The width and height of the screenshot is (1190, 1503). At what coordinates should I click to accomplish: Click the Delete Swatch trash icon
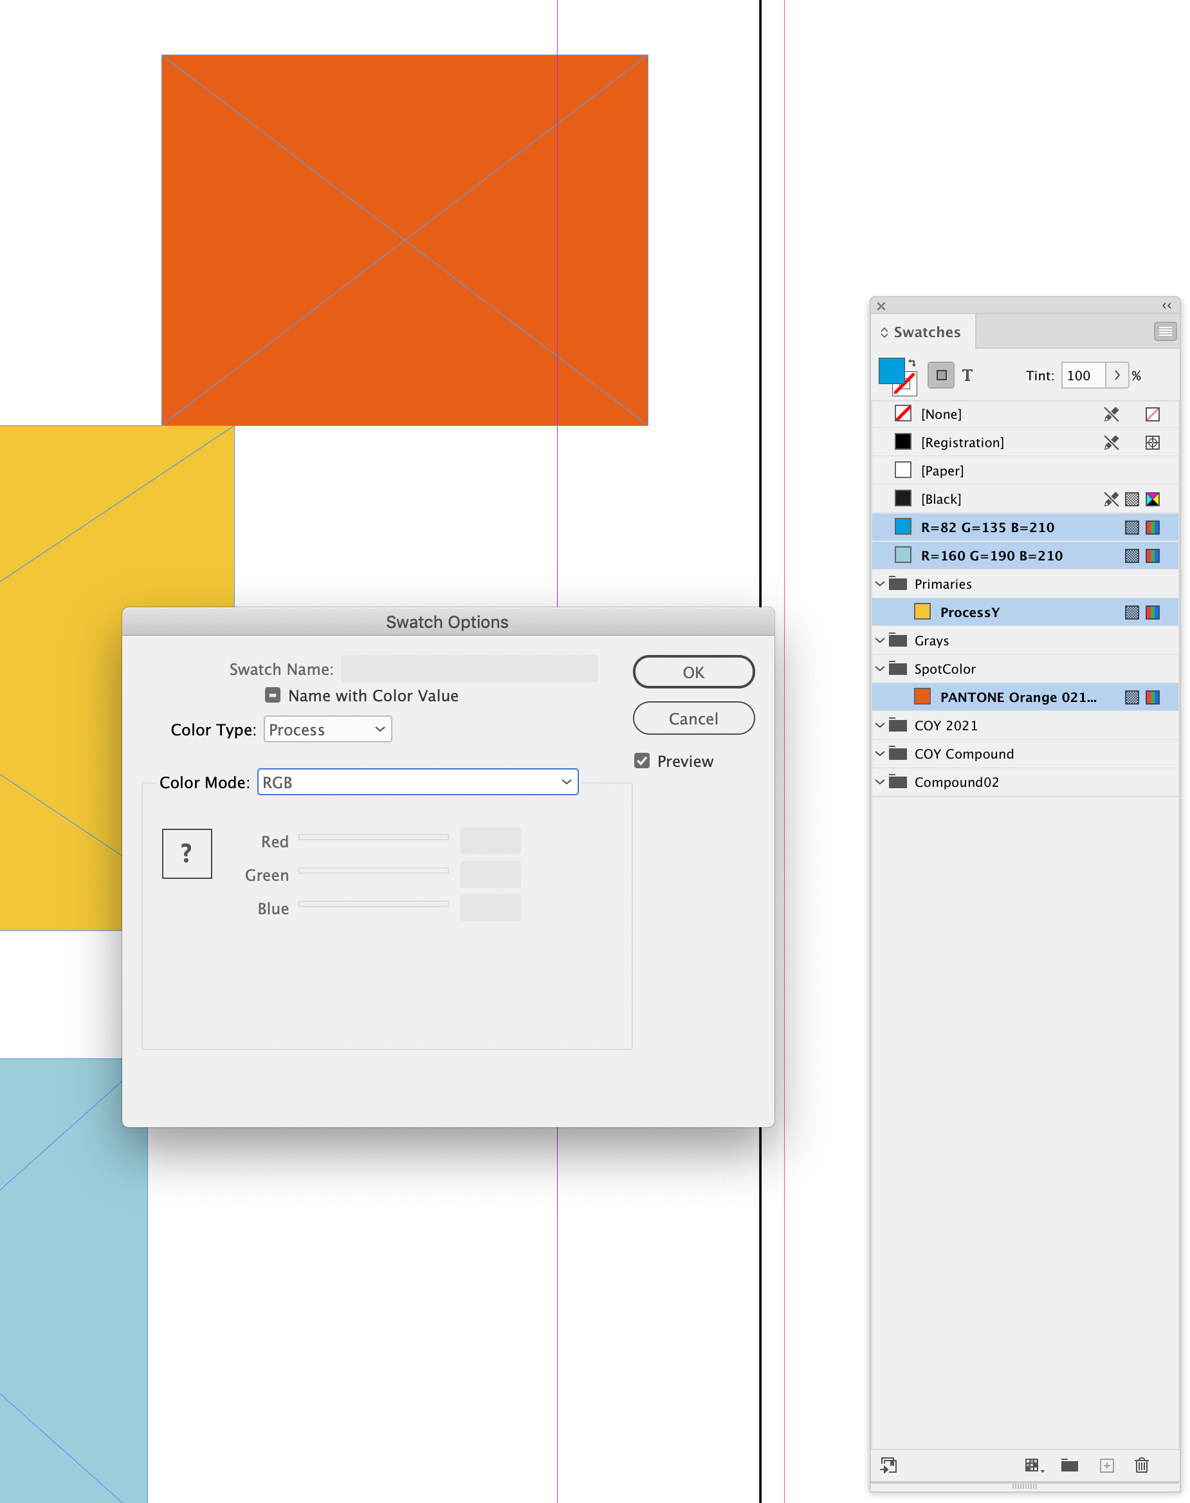coord(1141,1464)
